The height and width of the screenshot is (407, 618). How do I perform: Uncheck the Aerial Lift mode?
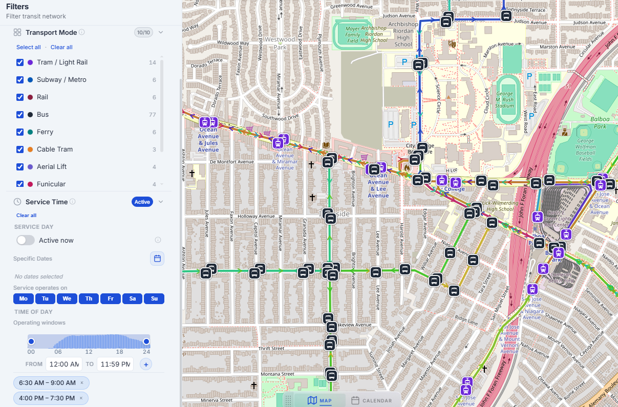coord(20,167)
